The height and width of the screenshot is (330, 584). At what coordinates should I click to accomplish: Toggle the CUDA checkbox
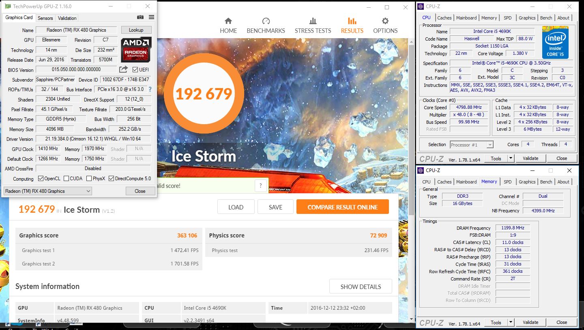point(66,179)
